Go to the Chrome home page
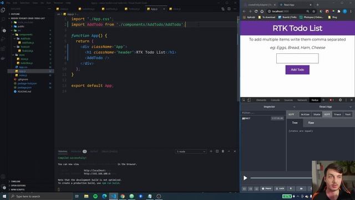This screenshot has height=200, width=355. [x=262, y=11]
